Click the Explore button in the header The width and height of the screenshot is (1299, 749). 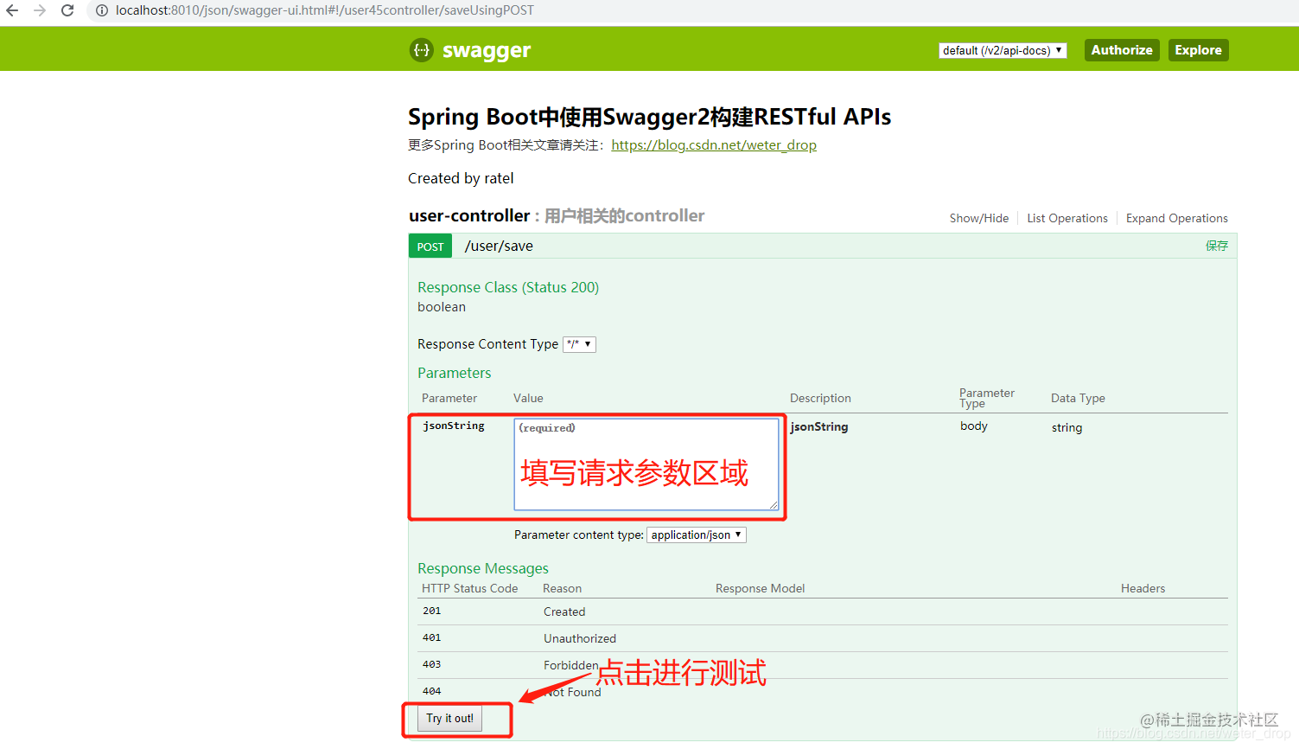pyautogui.click(x=1198, y=49)
